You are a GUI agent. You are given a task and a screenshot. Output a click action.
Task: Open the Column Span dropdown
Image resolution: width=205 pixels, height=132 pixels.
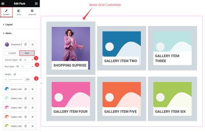tap(29, 60)
